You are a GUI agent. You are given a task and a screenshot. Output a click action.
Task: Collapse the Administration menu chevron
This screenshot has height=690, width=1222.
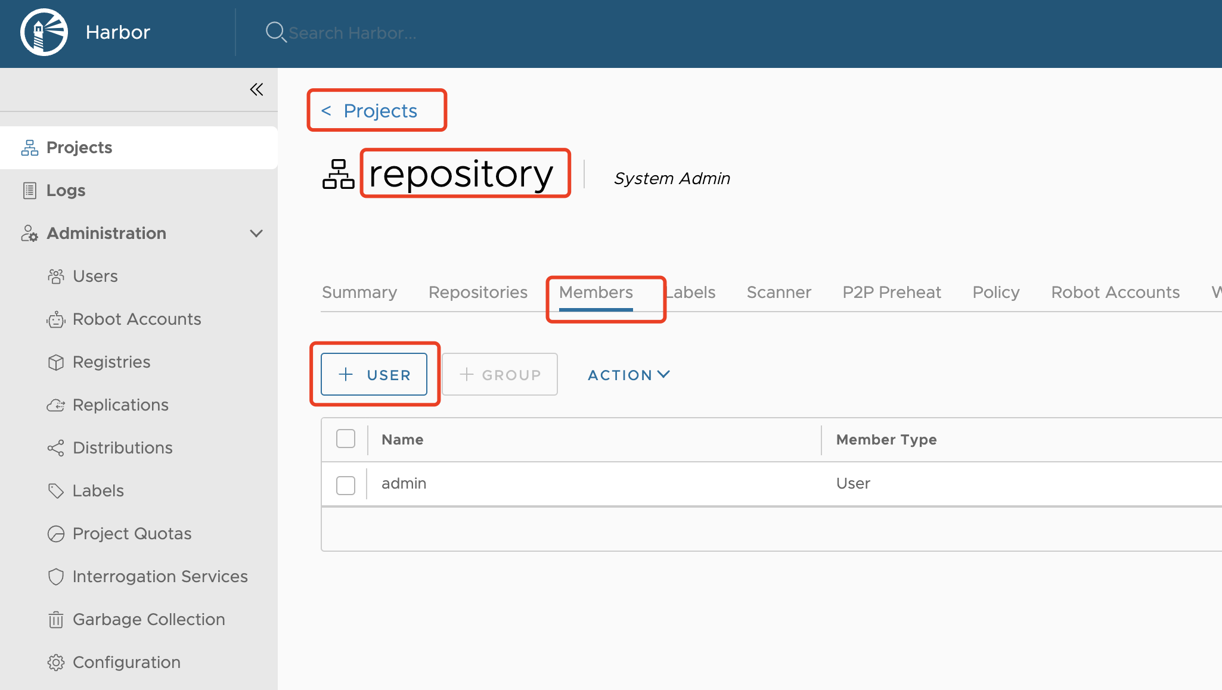(x=256, y=233)
